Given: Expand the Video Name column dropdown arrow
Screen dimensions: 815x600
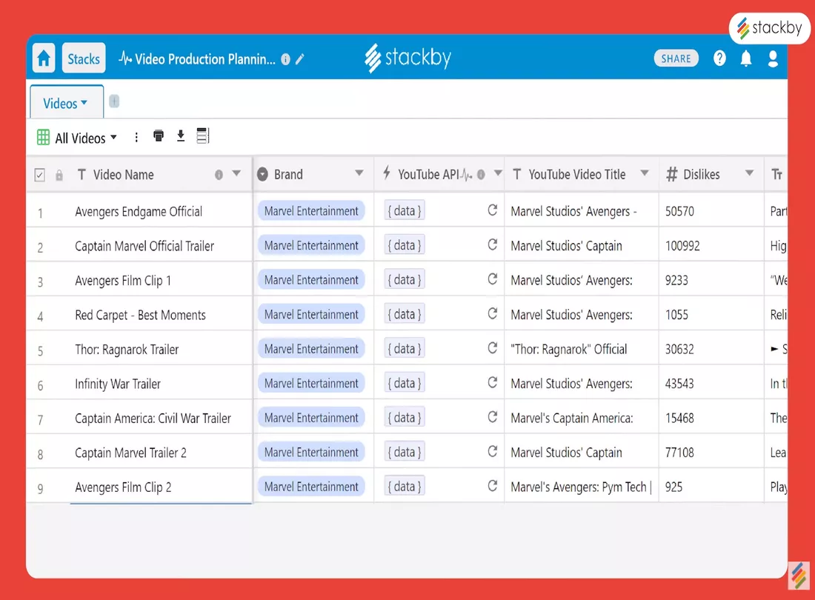Looking at the screenshot, I should (x=236, y=173).
